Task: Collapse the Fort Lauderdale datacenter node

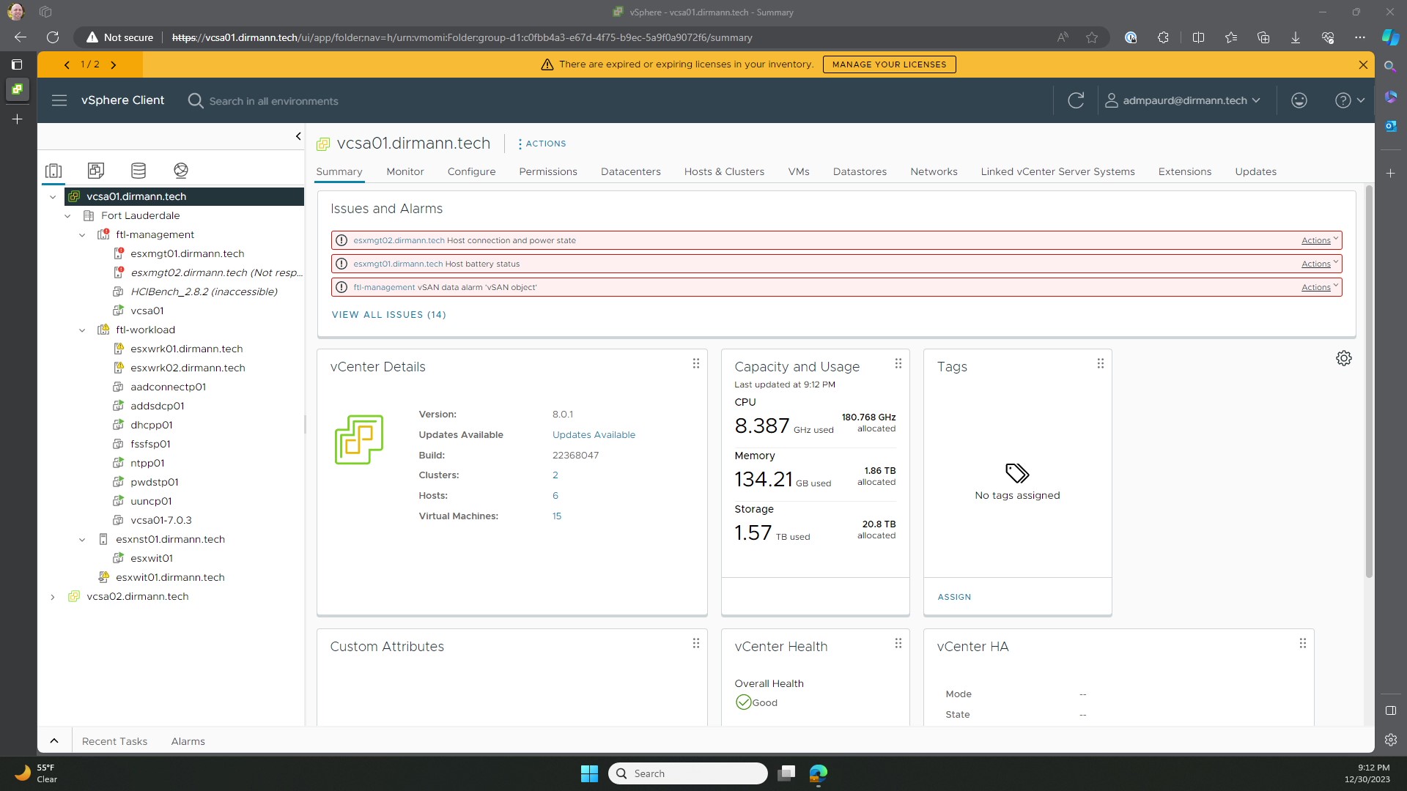Action: click(67, 216)
